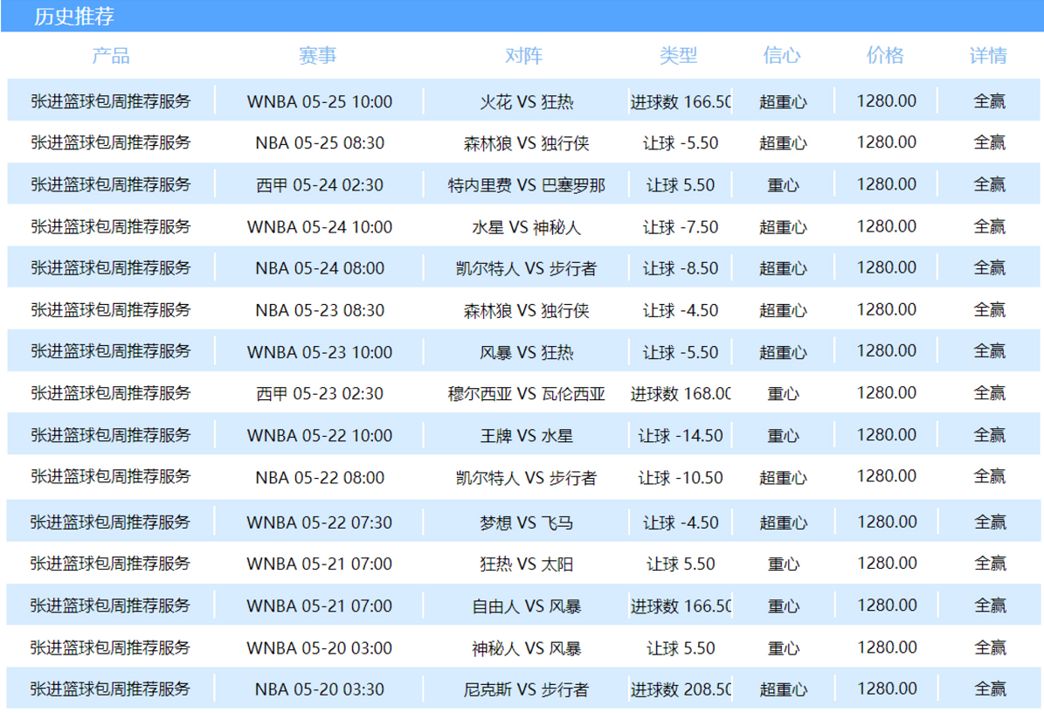1044x713 pixels.
Task: Click the 让球 -7.50 type cell
Action: click(x=681, y=227)
